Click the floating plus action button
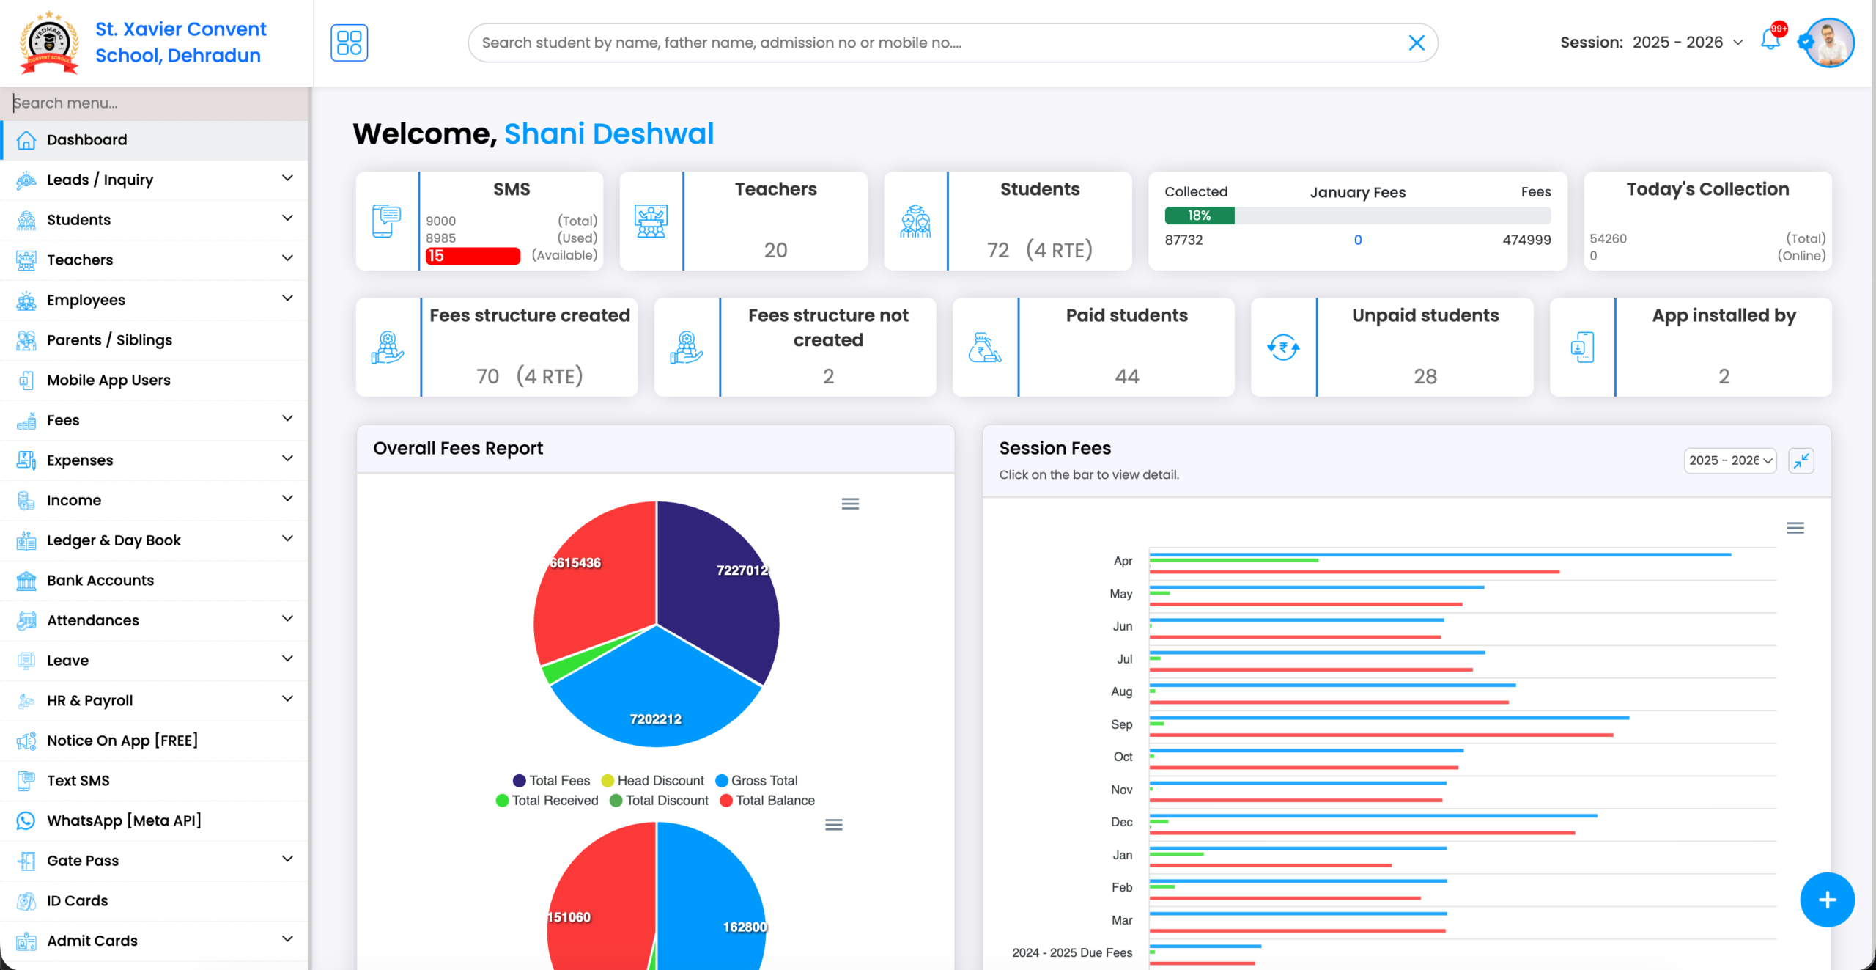 [x=1828, y=900]
